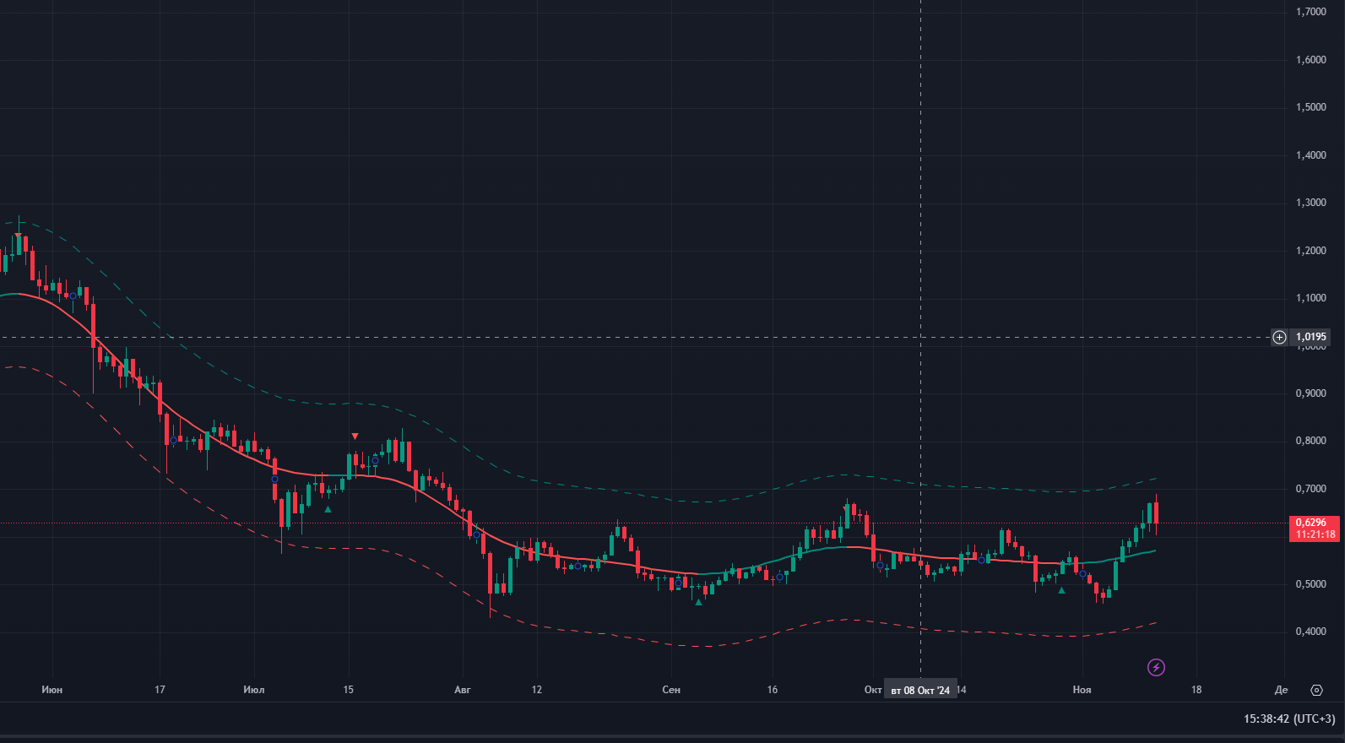Click the 0,7000 price scale label
The height and width of the screenshot is (743, 1345).
coord(1311,489)
